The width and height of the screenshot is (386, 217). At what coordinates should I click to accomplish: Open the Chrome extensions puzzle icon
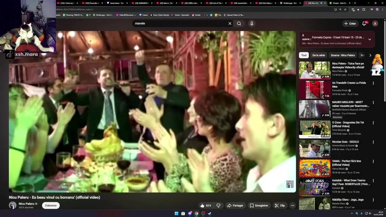coord(364,9)
